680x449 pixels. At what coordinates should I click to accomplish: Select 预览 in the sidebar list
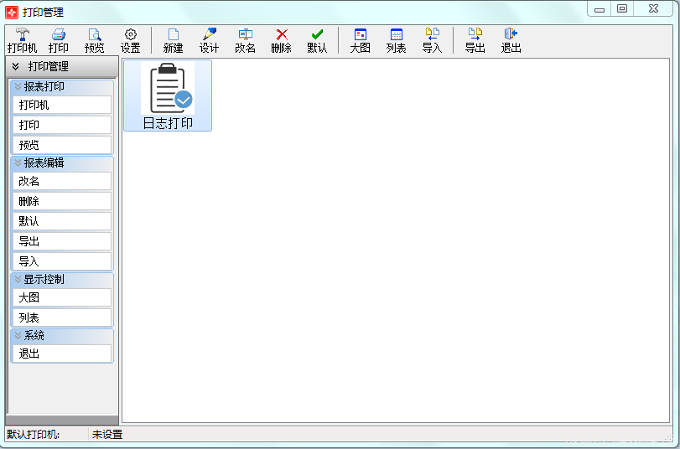click(x=62, y=145)
